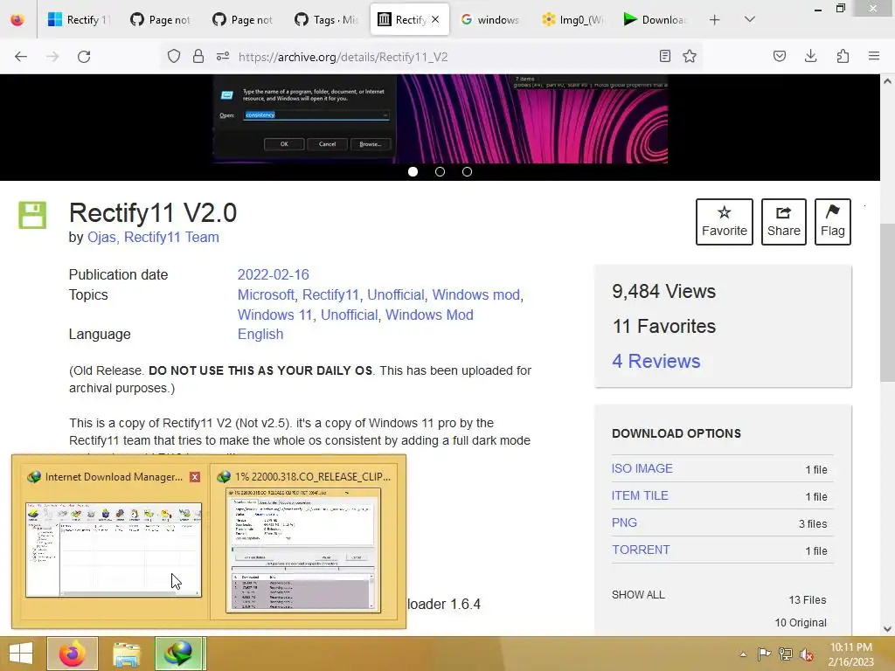Screen dimensions: 895x671
Task: Open the Action Center flag icon
Action: (x=764, y=654)
